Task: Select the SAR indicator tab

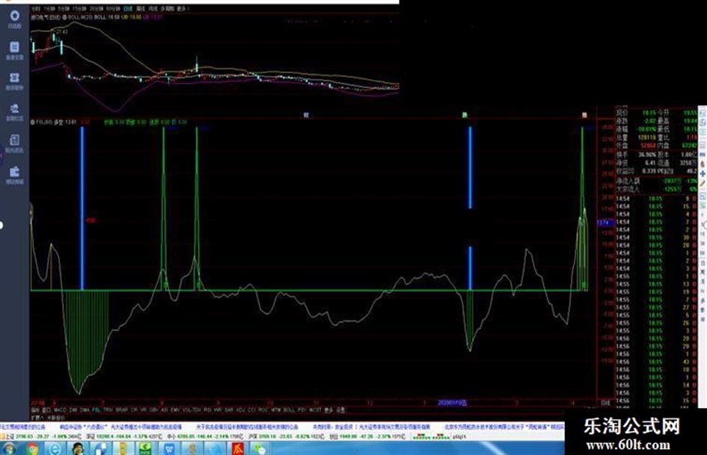Action: [x=229, y=410]
